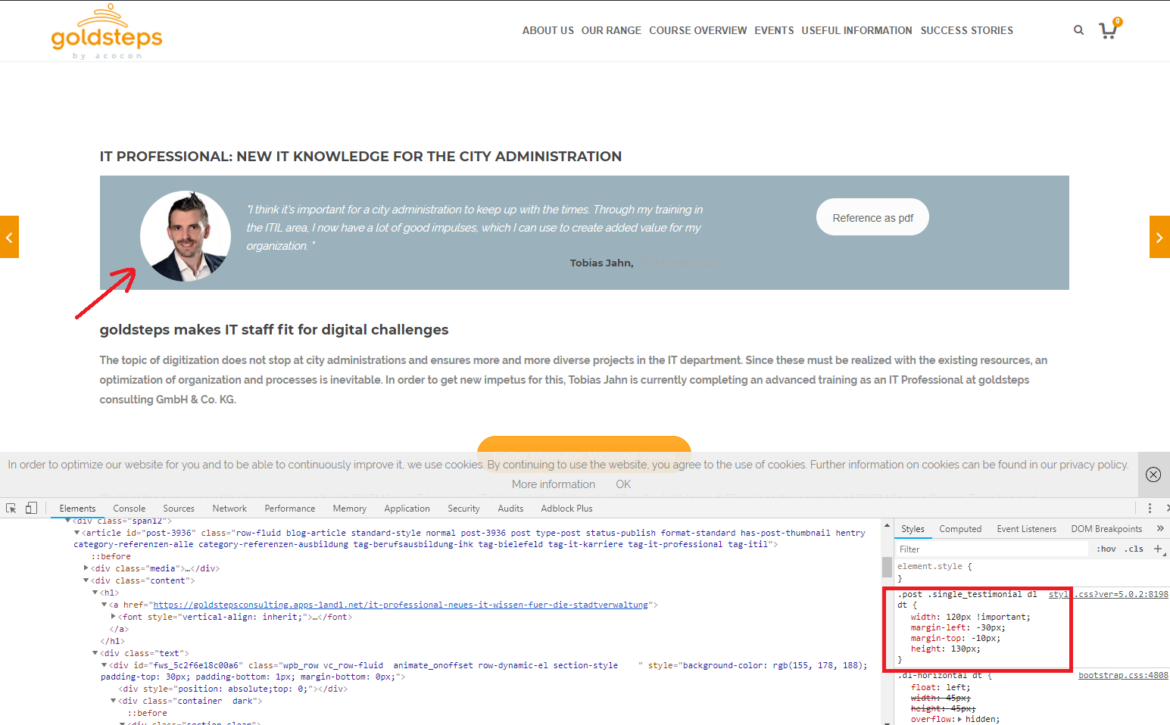Switch to DevTools Network tab

pos(229,509)
